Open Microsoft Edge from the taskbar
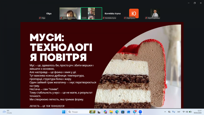204x115 pixels. point(117,112)
